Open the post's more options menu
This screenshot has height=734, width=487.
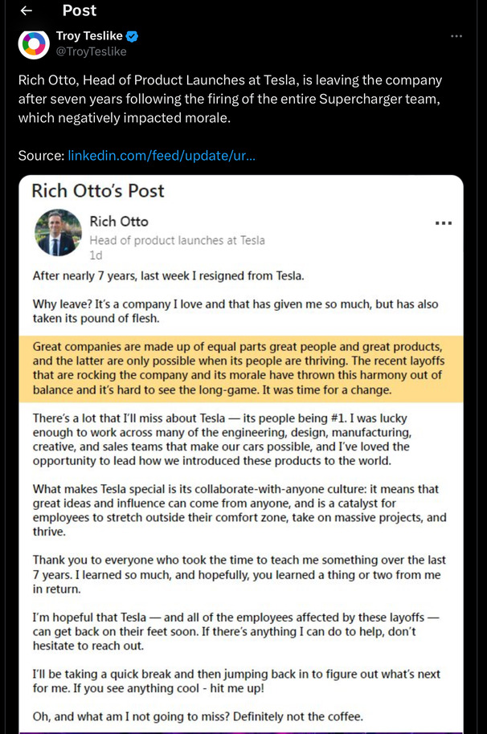pos(456,36)
